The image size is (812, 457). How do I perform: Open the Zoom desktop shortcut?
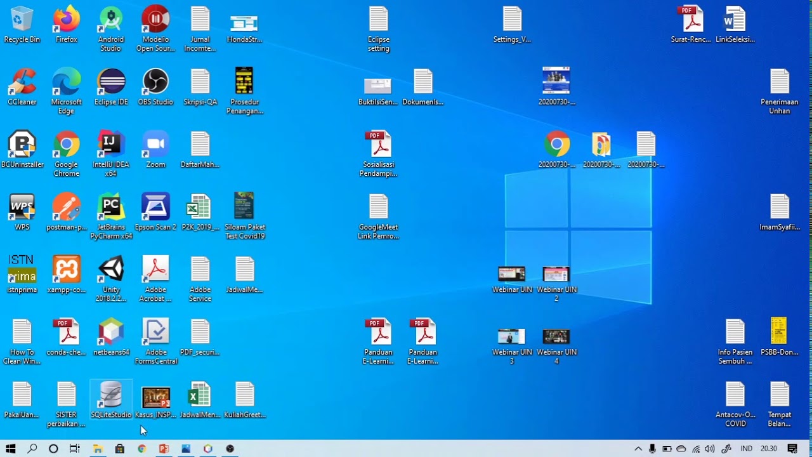point(155,150)
